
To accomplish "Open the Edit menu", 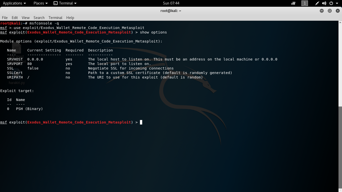I will click(15, 18).
